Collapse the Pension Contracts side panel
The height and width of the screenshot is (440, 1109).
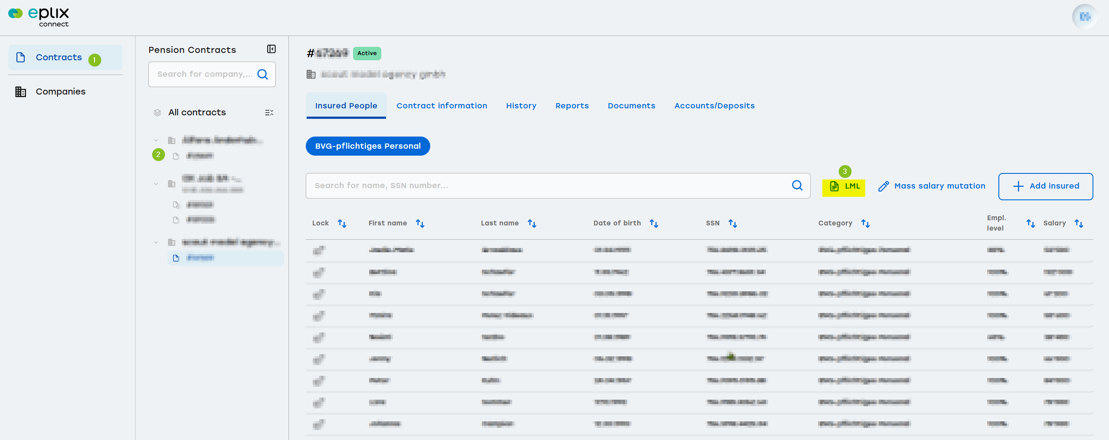[272, 49]
